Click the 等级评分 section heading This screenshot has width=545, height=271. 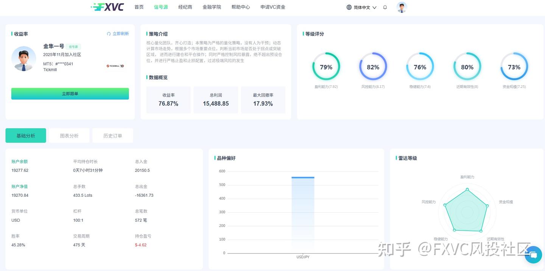315,34
